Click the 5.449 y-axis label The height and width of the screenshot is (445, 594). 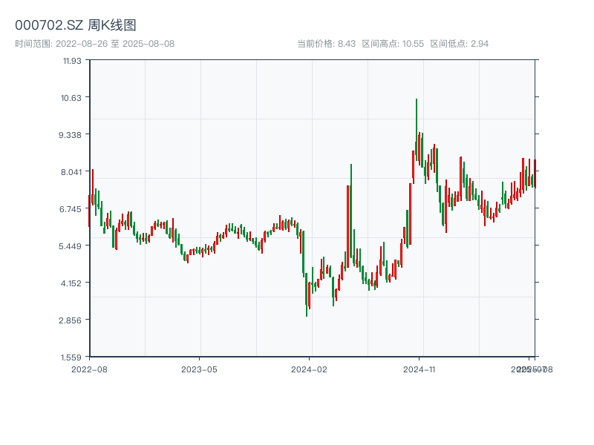pos(71,245)
